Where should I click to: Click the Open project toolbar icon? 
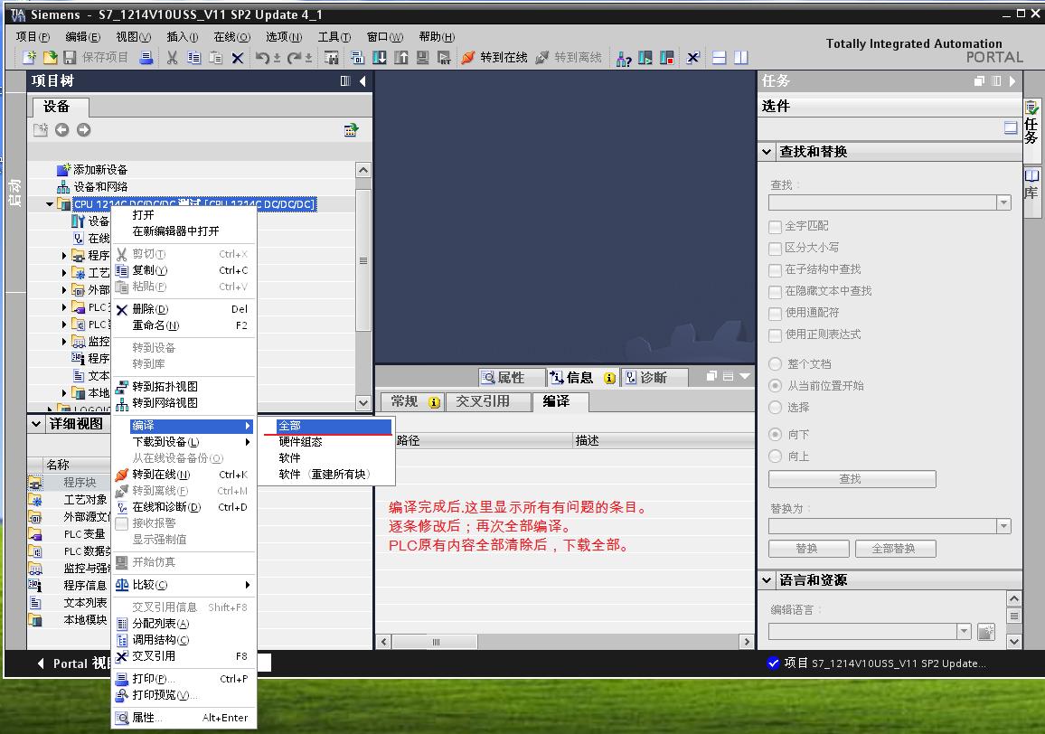pyautogui.click(x=50, y=57)
